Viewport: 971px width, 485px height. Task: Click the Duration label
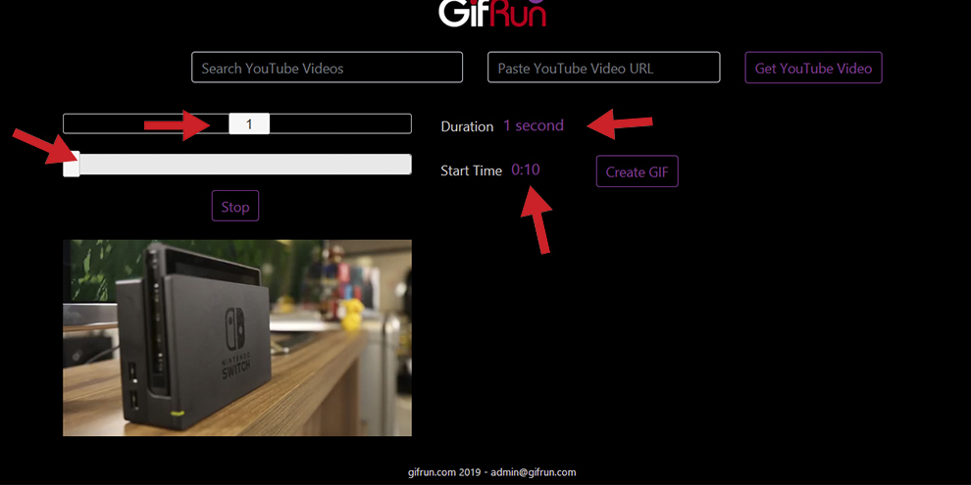[x=467, y=126]
